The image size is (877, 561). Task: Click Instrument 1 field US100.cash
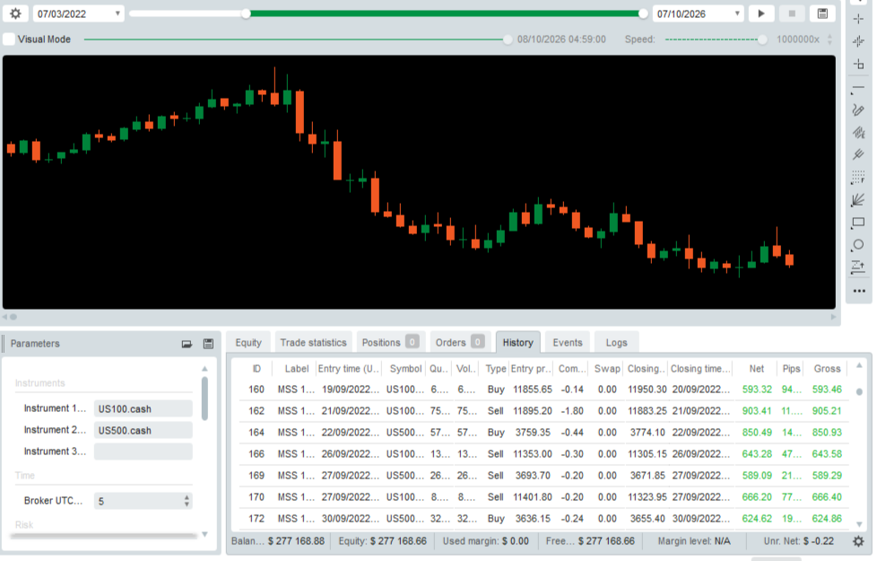(x=143, y=408)
